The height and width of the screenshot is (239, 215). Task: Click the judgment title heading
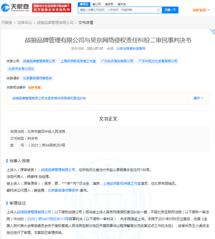pyautogui.click(x=108, y=40)
